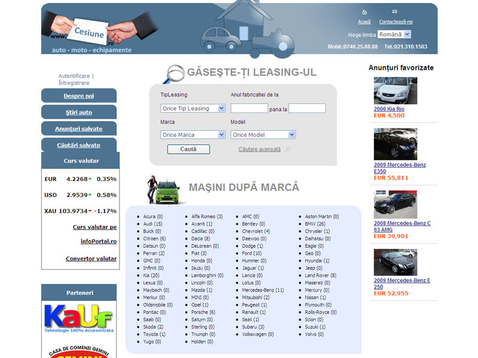Screen dimensions: 478x358
Task: Select the Subaru (3) brand
Action: (x=253, y=326)
